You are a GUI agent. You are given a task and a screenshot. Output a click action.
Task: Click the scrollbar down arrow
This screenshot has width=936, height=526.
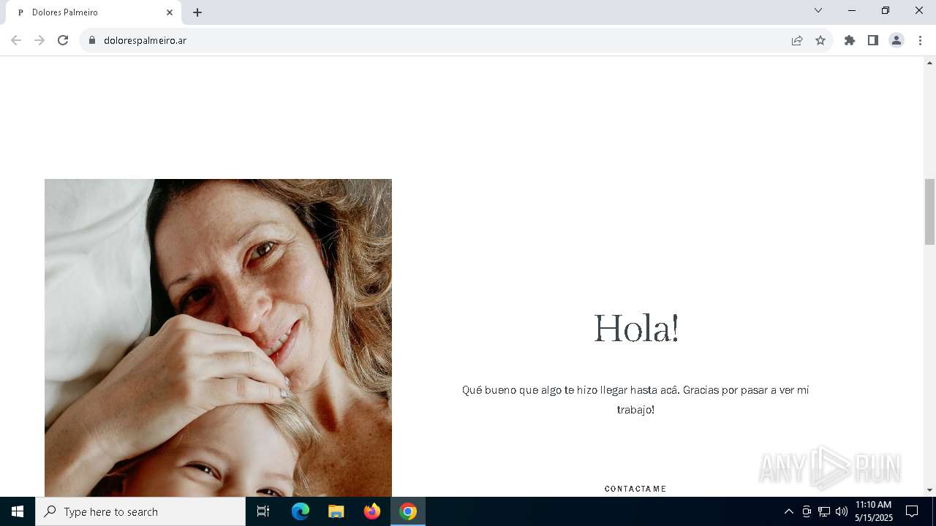pos(930,490)
